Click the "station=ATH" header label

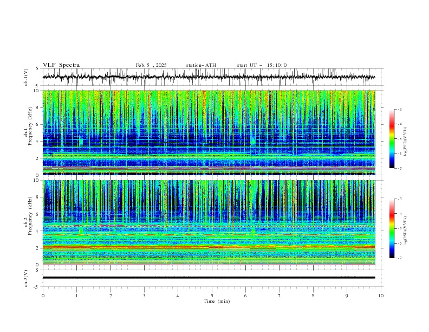(201, 65)
